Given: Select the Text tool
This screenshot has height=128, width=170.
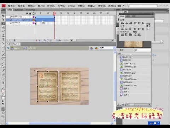Looking at the screenshot, I should click(x=3, y=39).
